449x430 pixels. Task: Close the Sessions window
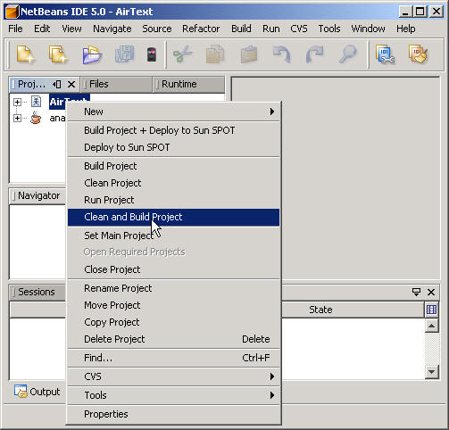431,292
